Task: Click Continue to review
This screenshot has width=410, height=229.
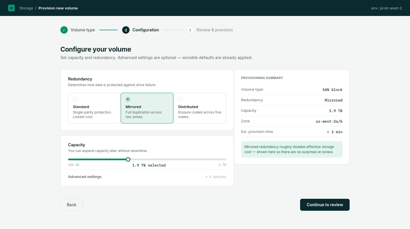Action: click(325, 205)
